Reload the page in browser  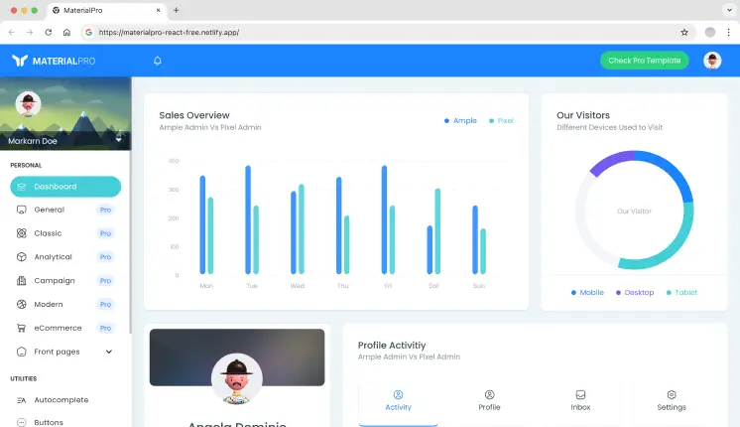tap(65, 32)
